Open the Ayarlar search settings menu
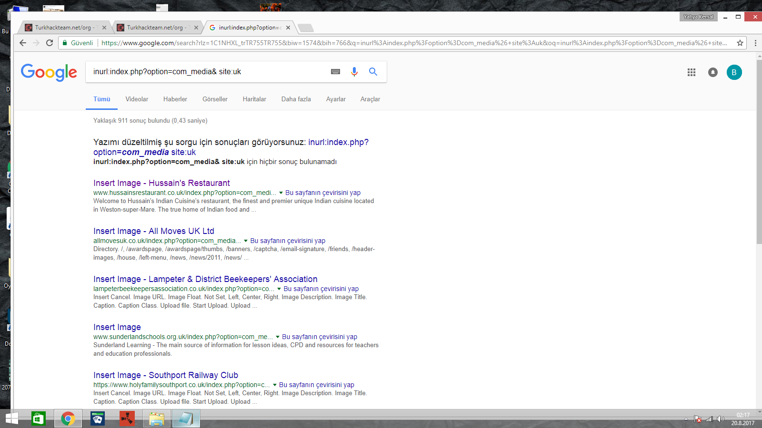762x428 pixels. 336,99
